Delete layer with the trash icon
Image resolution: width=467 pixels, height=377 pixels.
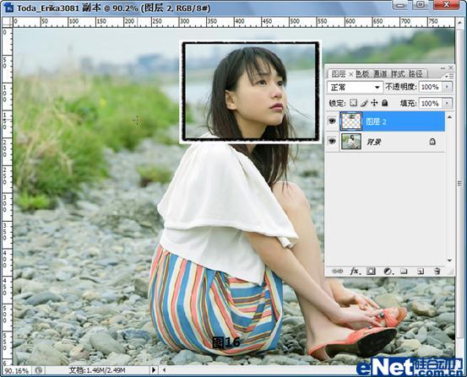click(437, 271)
